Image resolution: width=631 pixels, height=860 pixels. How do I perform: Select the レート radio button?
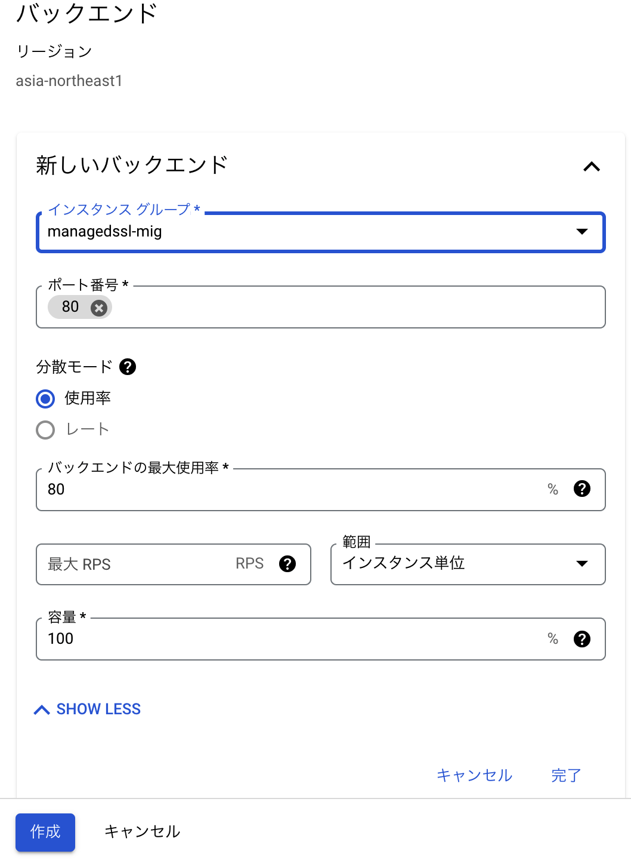pos(45,429)
